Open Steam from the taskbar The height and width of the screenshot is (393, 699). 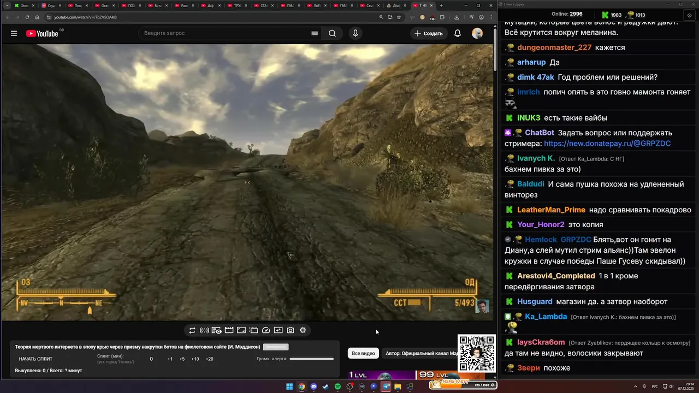pos(325,387)
